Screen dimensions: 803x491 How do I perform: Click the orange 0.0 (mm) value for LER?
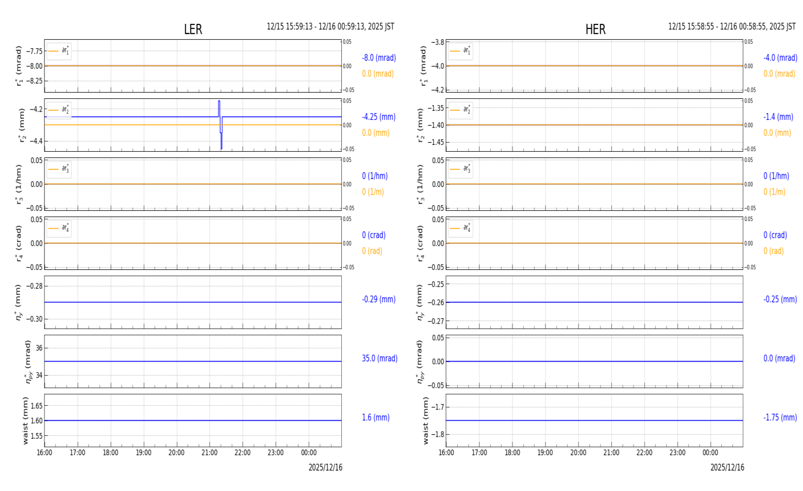pyautogui.click(x=376, y=133)
